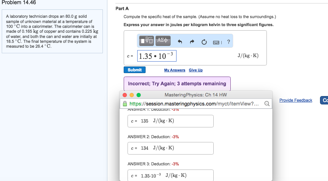Click the lock icon in the popup address bar
328x181 pixels.
click(x=125, y=104)
